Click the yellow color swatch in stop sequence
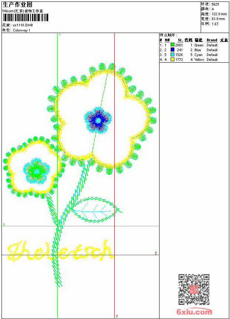This screenshot has width=230, height=319. point(172,59)
